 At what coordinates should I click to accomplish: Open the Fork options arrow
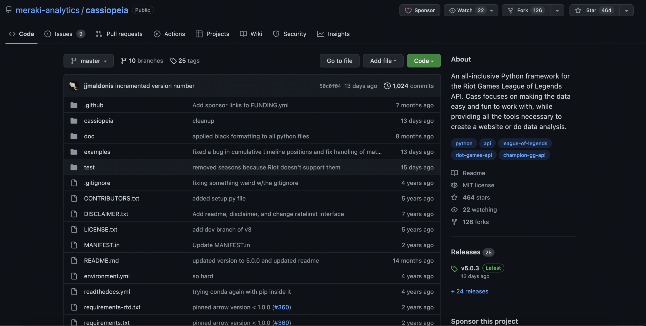557,11
